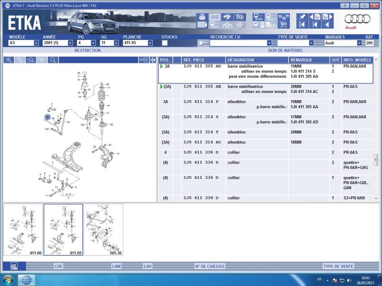Select silentbloc row 1J0 411 314 AC

coord(266,144)
